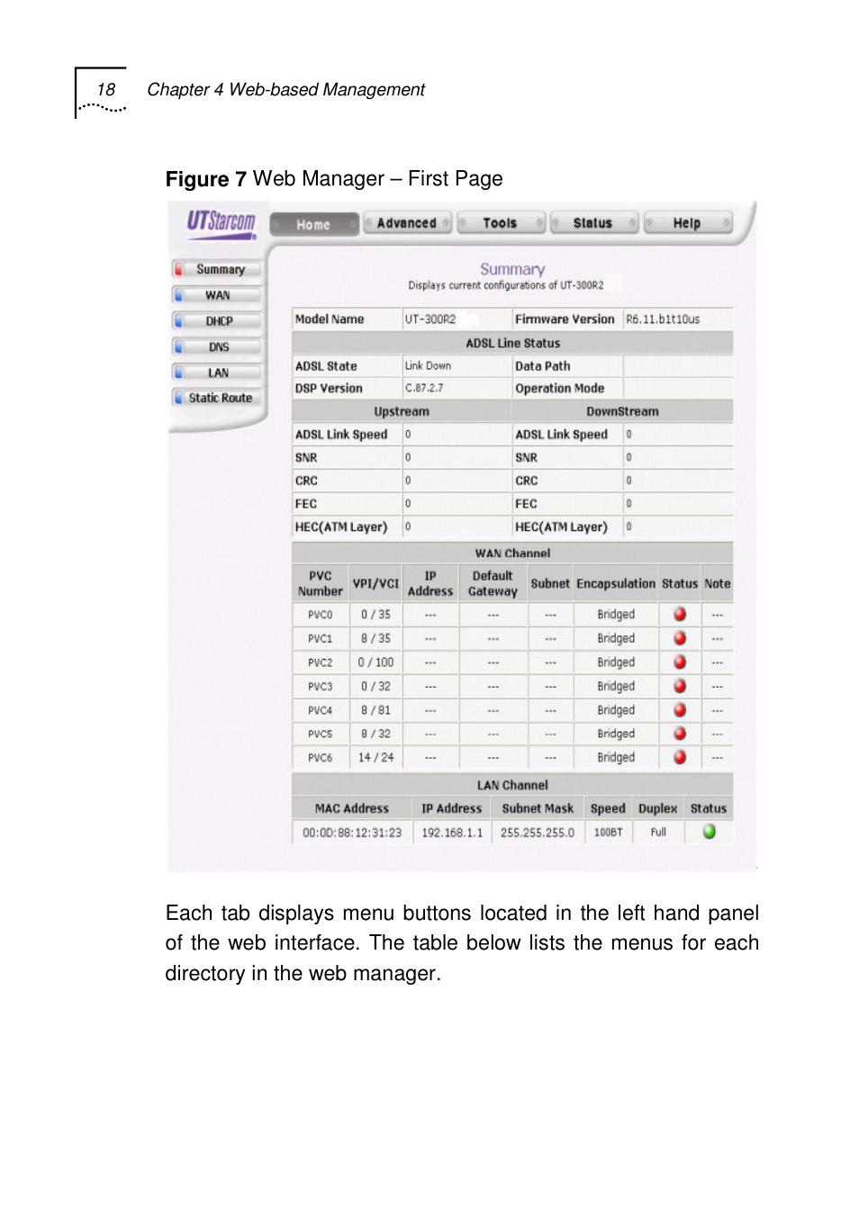Open the Home tab
This screenshot has width=859, height=1216.
(x=314, y=224)
